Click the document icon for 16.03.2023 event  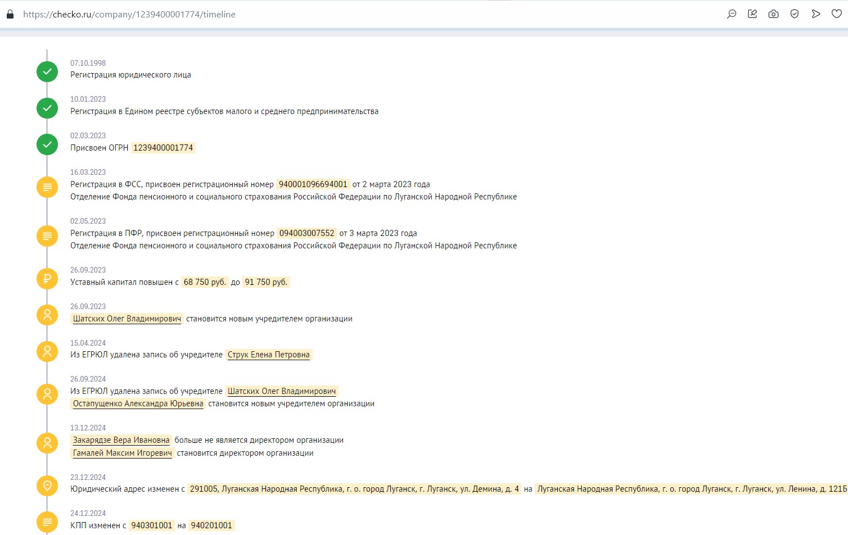point(47,187)
